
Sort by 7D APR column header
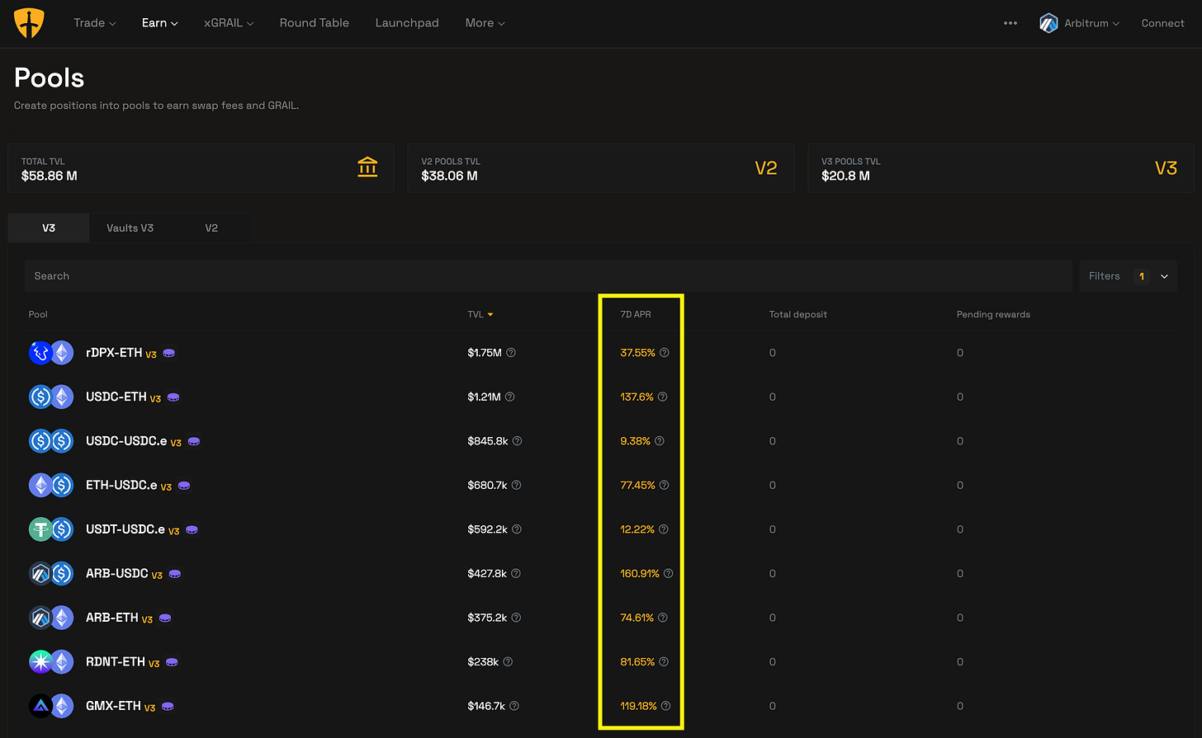click(636, 314)
